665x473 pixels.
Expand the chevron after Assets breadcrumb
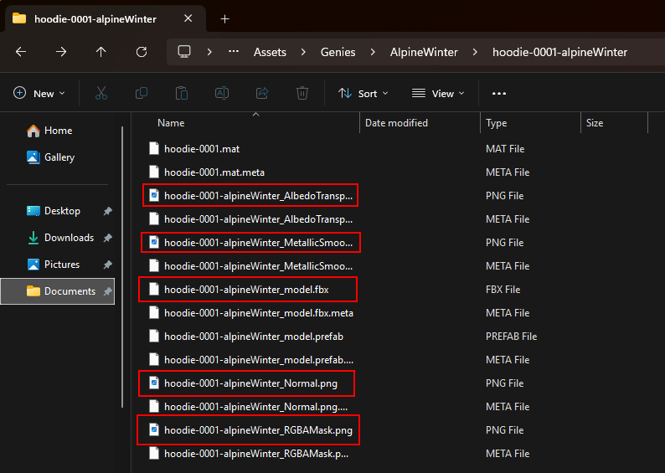[303, 52]
